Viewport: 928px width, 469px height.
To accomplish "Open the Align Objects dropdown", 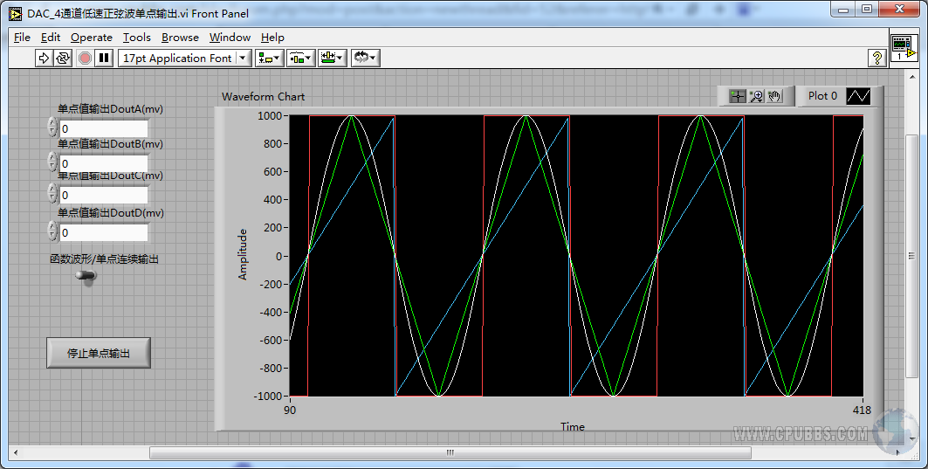I will (x=269, y=58).
